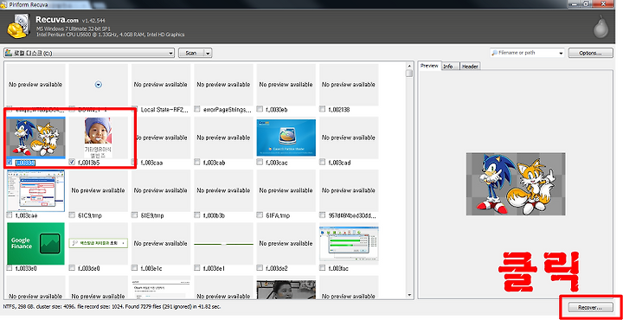Select the browser screenshot thumbnail f_003cae
This screenshot has height=320, width=623.
35,190
